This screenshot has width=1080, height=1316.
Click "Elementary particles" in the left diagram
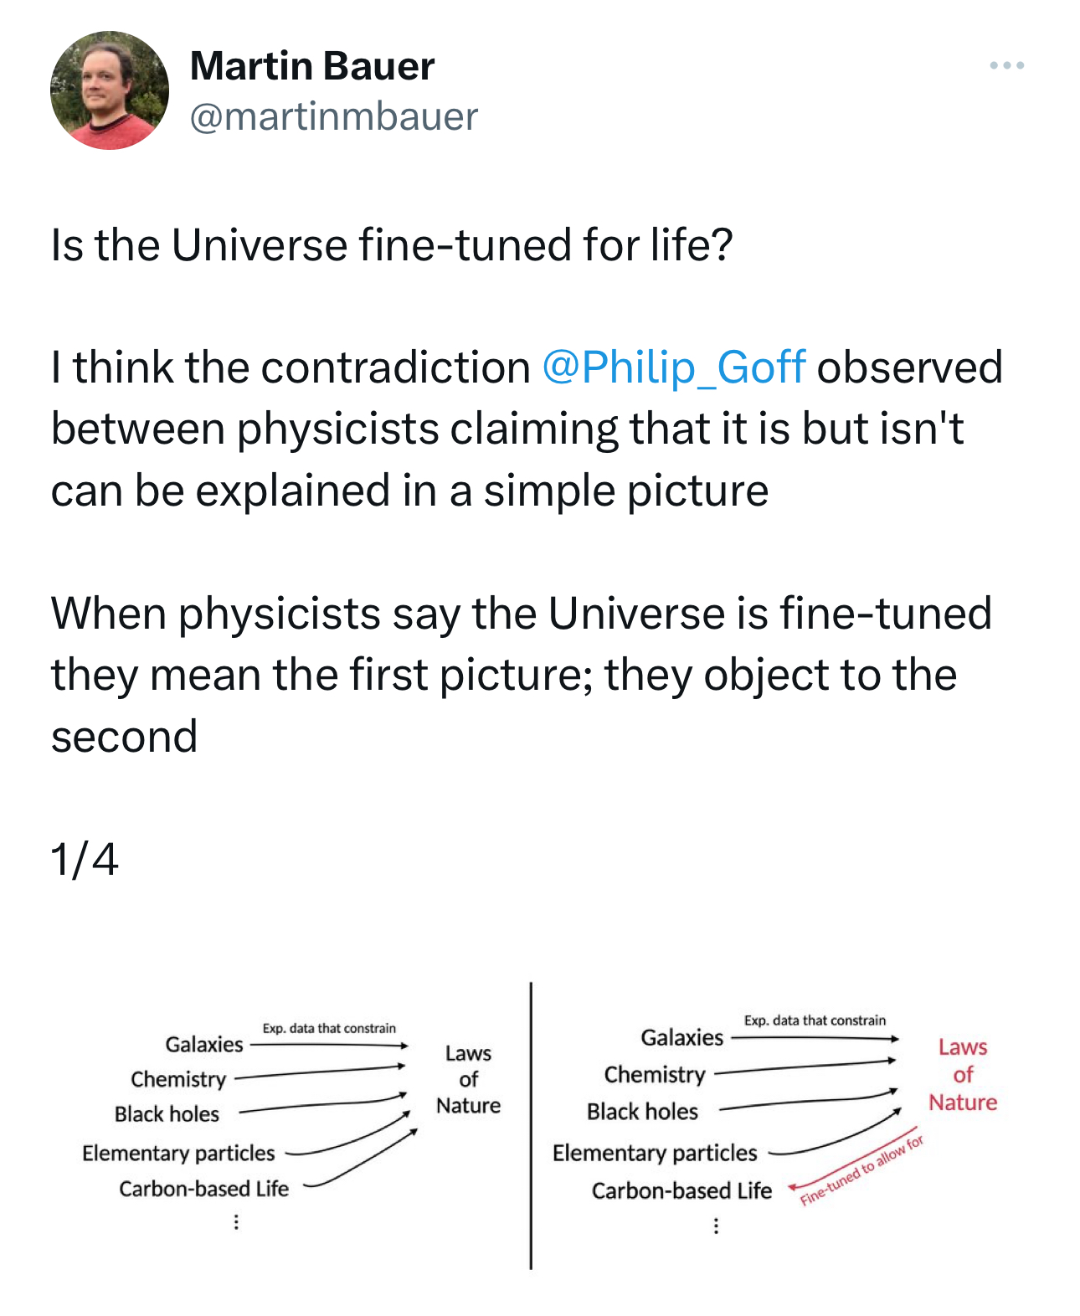click(178, 1154)
